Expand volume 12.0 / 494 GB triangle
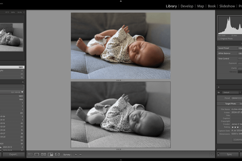The image size is (242, 161). click(x=22, y=92)
